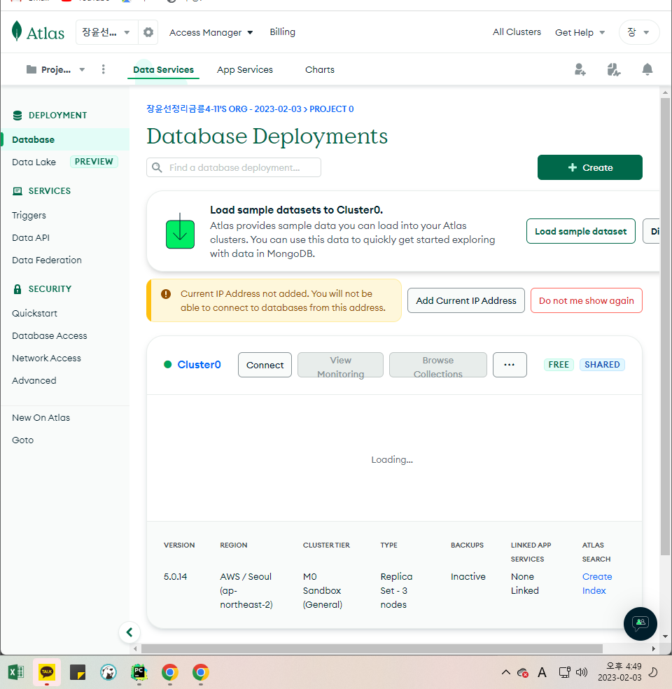Open the first Chrome taskbar icon
Viewport: 672px width, 689px height.
coord(170,672)
